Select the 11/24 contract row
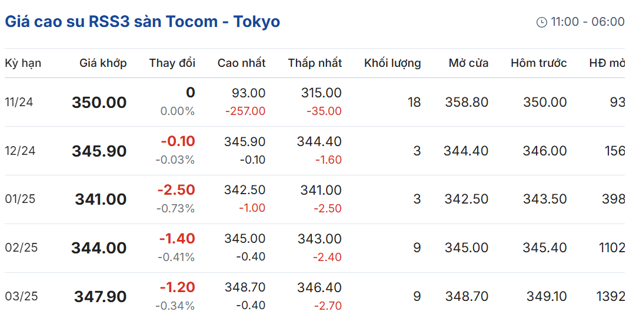Image resolution: width=636 pixels, height=315 pixels. tap(315, 102)
